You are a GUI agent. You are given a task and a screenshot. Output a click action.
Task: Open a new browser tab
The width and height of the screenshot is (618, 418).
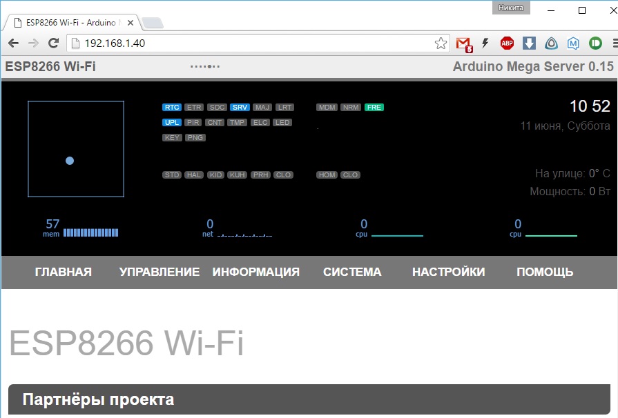coord(153,23)
